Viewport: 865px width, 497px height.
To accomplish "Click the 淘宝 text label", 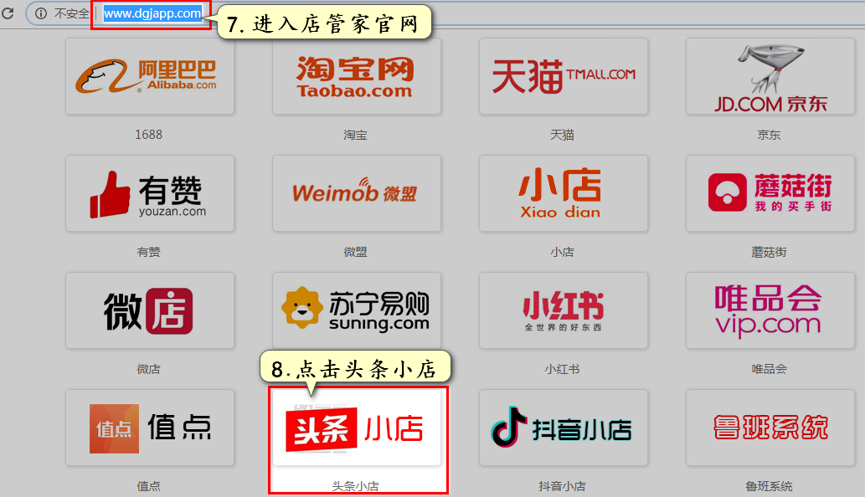I will (355, 135).
